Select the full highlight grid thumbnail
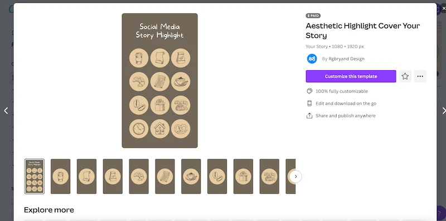Viewport: 446px width, 221px height. pos(35,176)
